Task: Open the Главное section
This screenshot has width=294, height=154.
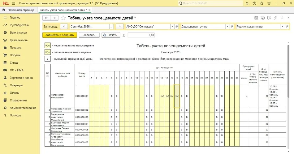Action: [x=15, y=17]
